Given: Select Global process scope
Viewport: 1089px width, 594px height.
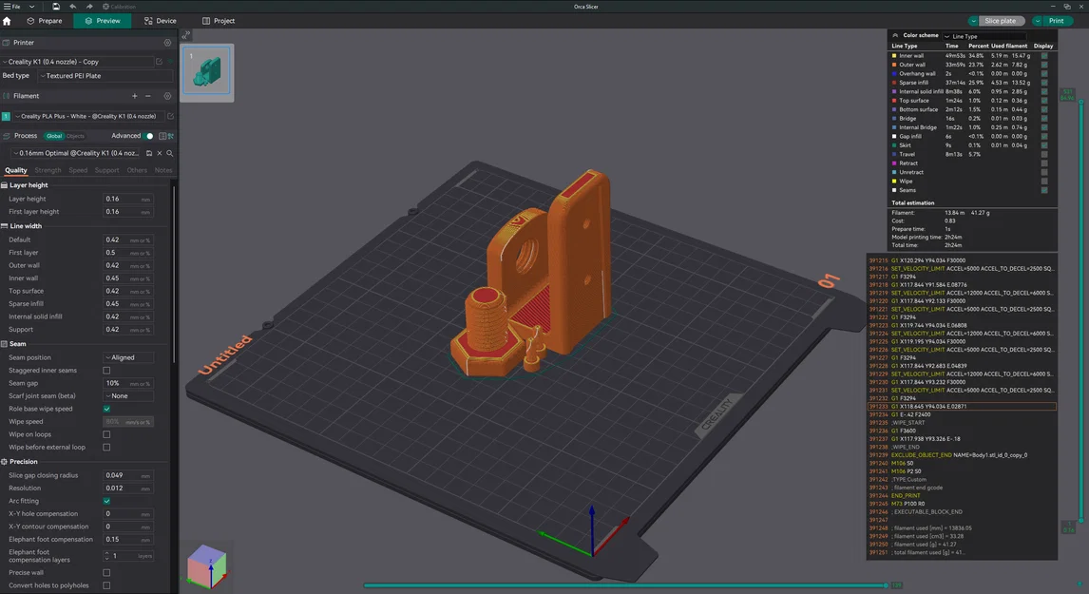Looking at the screenshot, I should click(x=54, y=136).
